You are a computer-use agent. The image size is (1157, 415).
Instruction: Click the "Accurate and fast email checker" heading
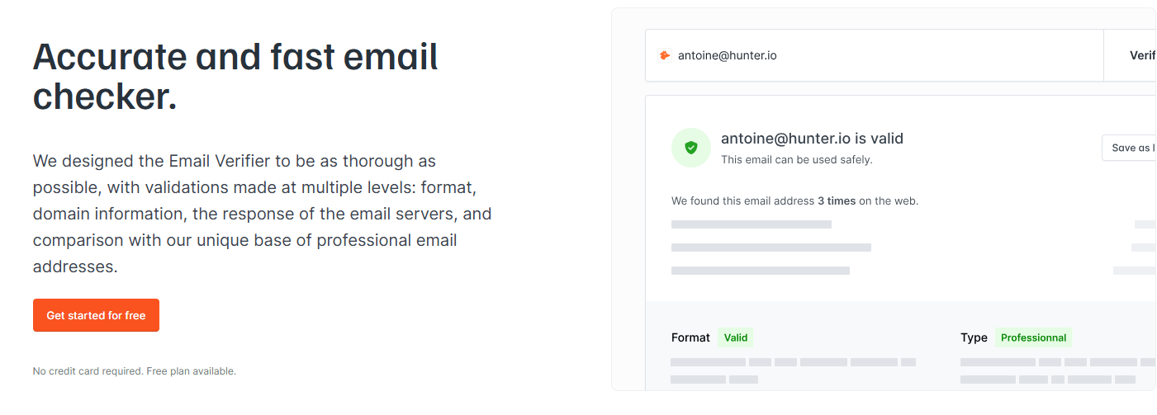pos(235,76)
